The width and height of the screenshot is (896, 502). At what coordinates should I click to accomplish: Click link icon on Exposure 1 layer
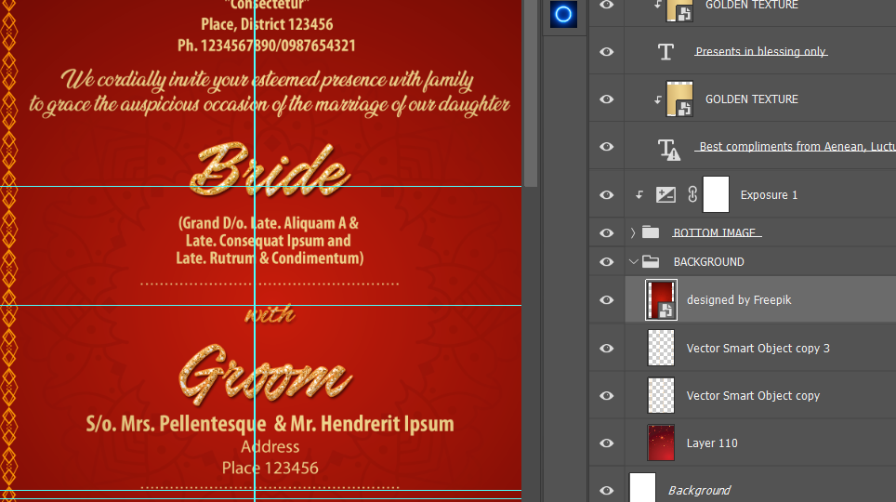click(x=692, y=194)
